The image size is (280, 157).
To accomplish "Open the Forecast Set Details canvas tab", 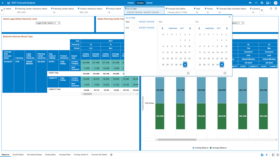I will point(99,155).
